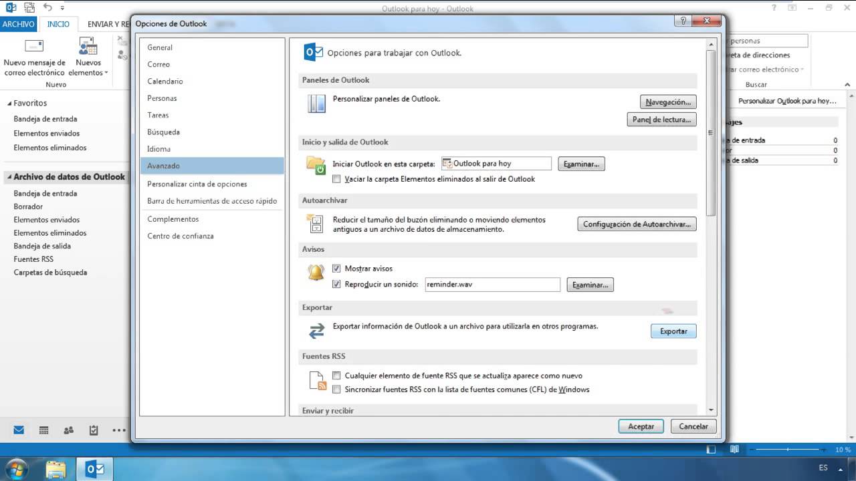856x481 pixels.
Task: Click the Fuentes RSS page icon
Action: coord(318,381)
